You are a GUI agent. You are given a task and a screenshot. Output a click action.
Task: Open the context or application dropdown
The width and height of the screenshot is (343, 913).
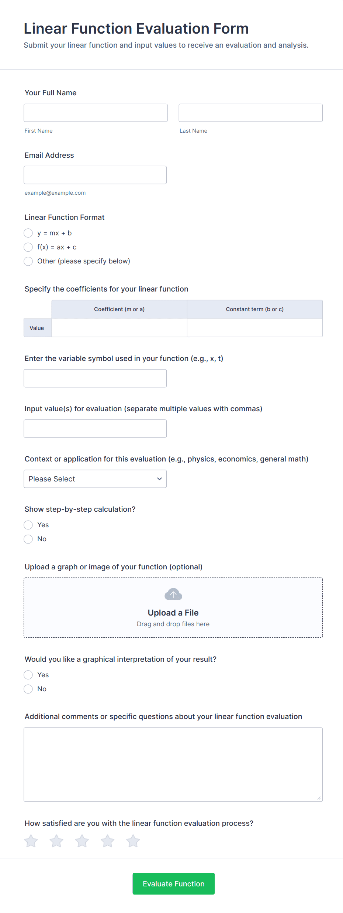coord(95,479)
